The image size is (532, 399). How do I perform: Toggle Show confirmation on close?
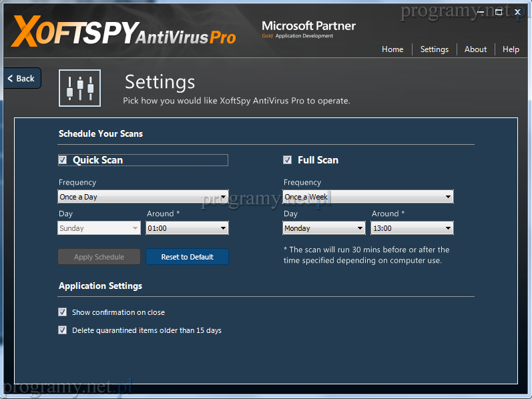tap(63, 312)
